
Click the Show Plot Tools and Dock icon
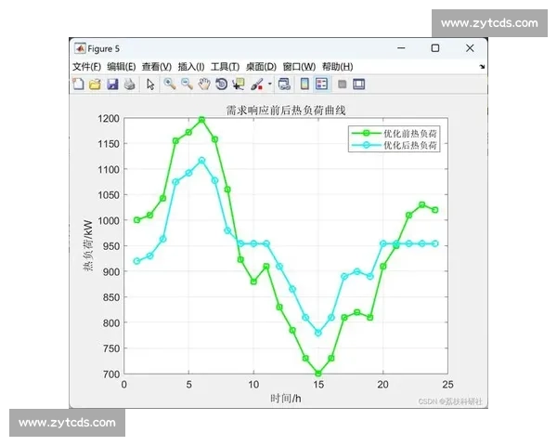pyautogui.click(x=358, y=85)
